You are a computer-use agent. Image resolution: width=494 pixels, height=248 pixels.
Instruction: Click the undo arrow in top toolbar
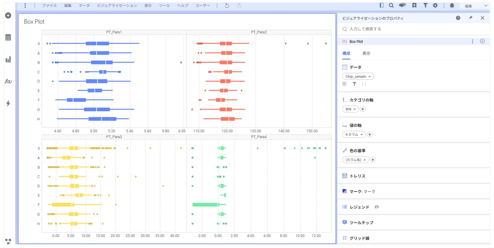(x=227, y=5)
